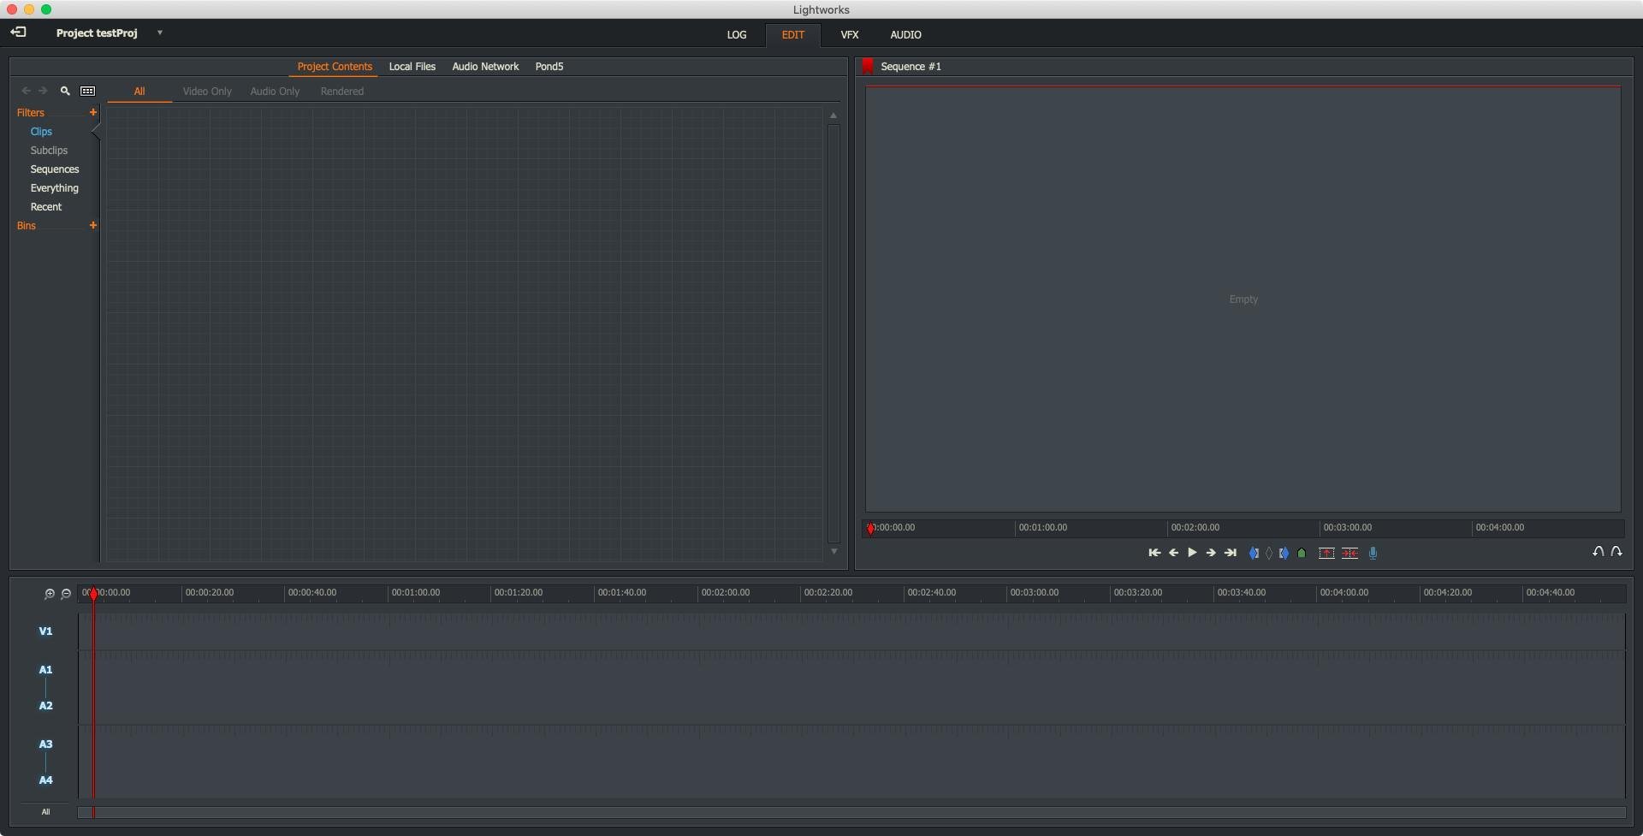Open the search magnifier in Project Contents
The height and width of the screenshot is (836, 1643).
point(65,91)
